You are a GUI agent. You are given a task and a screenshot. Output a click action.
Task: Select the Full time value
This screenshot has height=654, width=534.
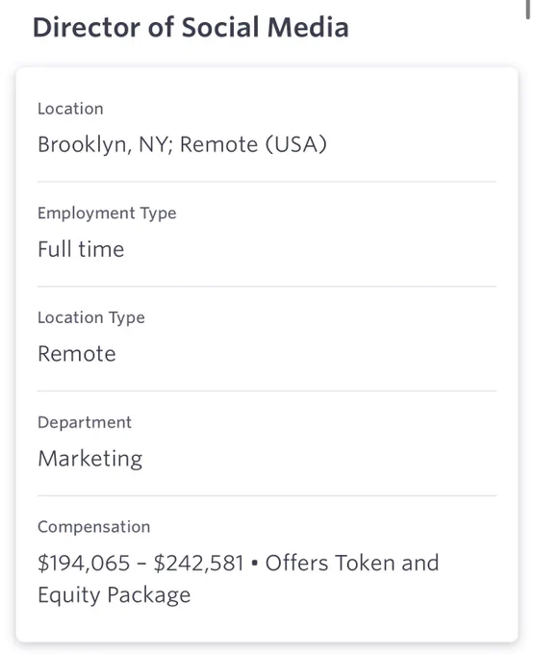tap(81, 249)
